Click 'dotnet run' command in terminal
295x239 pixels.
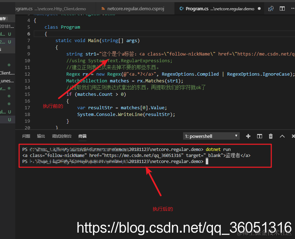[x=218, y=149]
